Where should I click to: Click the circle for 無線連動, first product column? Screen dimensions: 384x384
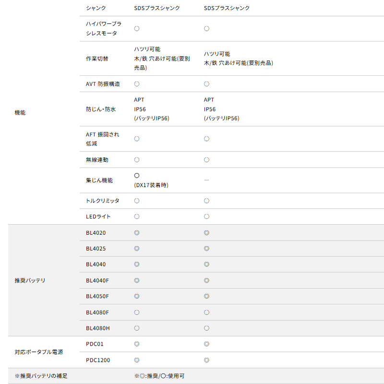[x=137, y=159]
